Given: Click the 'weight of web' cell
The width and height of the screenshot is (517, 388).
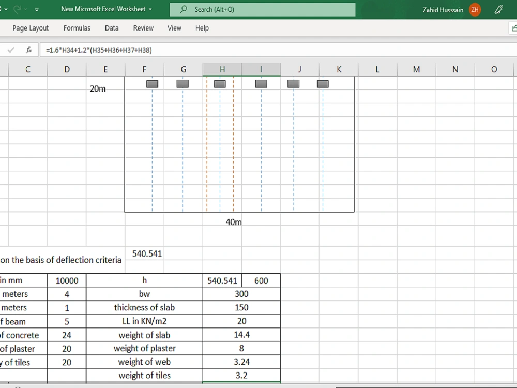Looking at the screenshot, I should 144,362.
